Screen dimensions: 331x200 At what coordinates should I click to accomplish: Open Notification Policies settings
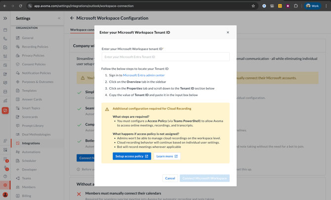point(36,73)
